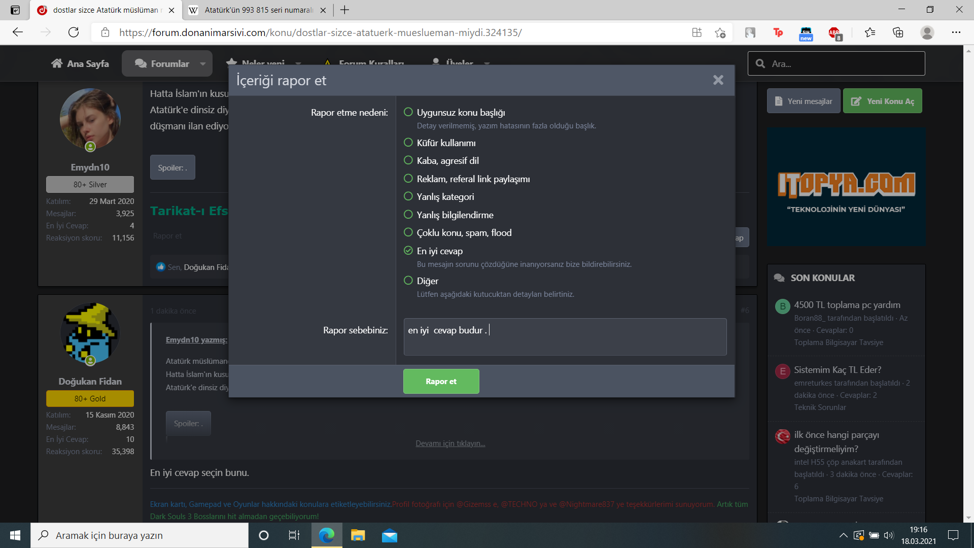Click the green Rapor et button
This screenshot has width=974, height=548.
[441, 381]
